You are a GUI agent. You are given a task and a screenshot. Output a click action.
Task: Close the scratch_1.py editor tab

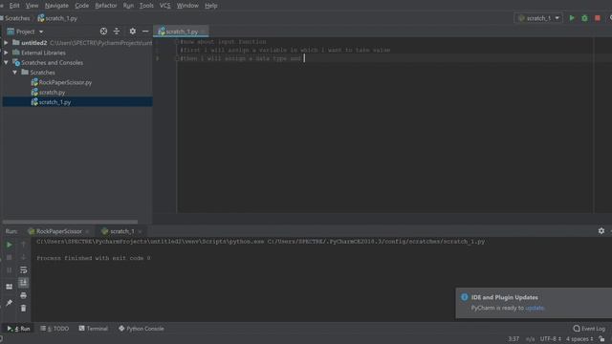204,32
